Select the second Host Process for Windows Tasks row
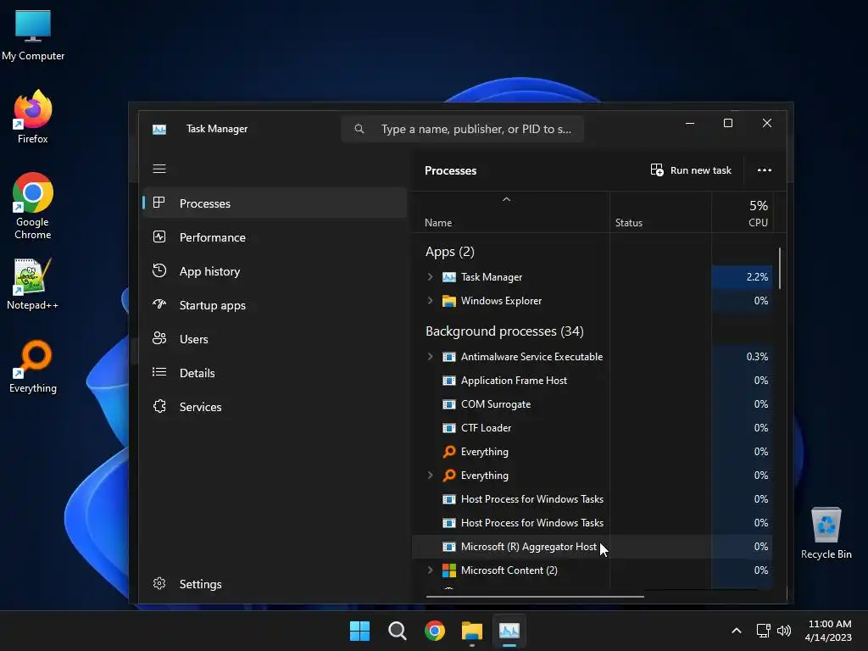 593,522
